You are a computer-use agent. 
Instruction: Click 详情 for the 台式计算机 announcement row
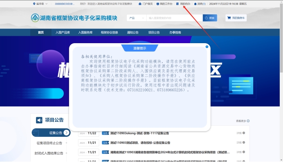(x=241, y=152)
